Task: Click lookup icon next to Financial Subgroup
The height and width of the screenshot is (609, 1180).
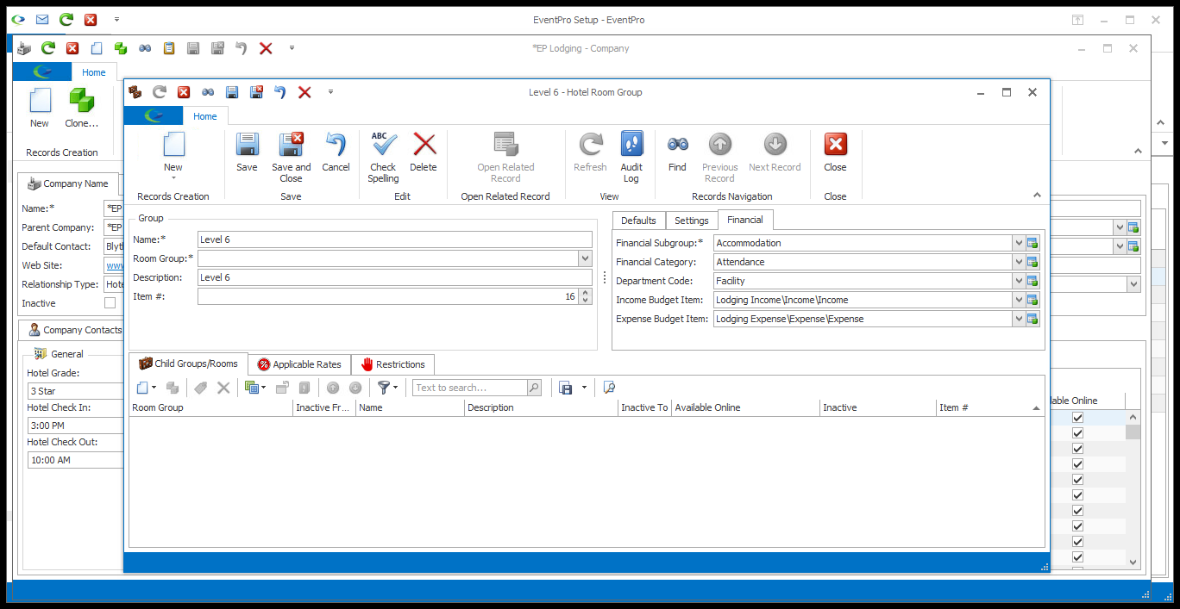Action: tap(1032, 243)
